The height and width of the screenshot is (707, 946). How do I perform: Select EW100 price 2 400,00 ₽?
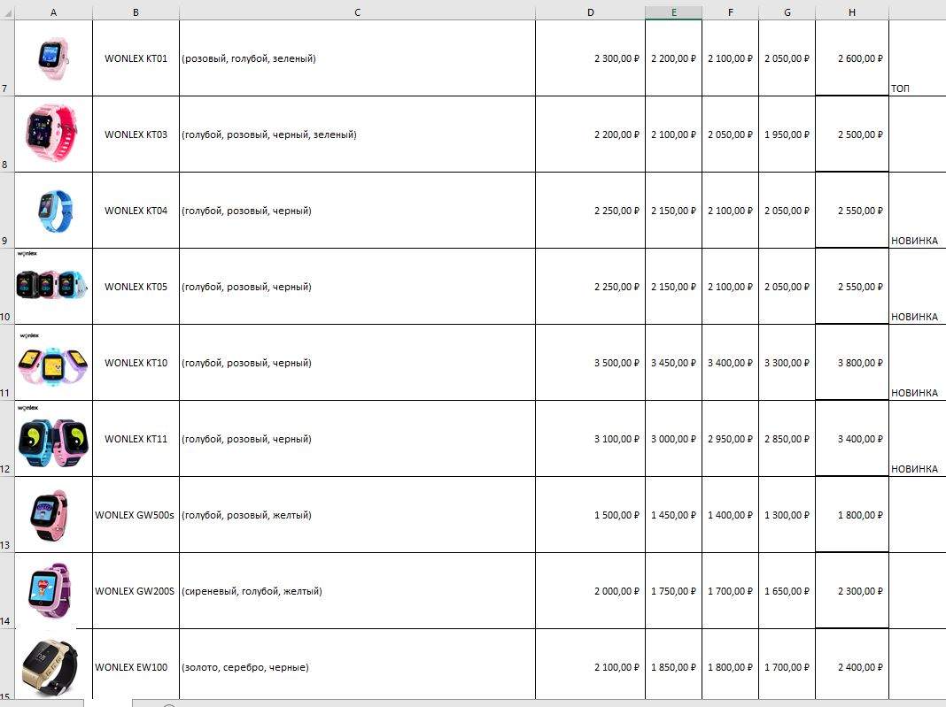tap(852, 666)
